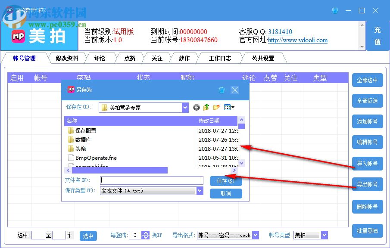Screen dimensions: 390x248
Task: Click inside the 文件名 filename input field
Action: (x=151, y=180)
